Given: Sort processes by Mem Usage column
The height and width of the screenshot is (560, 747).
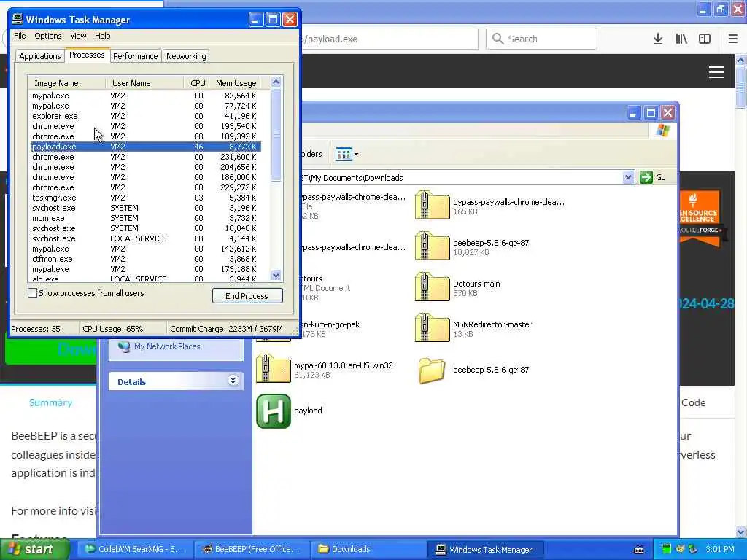Looking at the screenshot, I should pyautogui.click(x=236, y=83).
